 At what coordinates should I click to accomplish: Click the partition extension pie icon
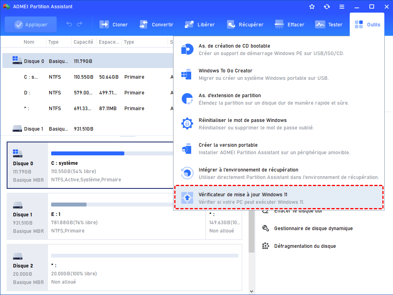pos(187,99)
